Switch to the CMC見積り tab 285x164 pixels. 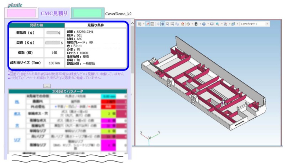[x=54, y=13]
